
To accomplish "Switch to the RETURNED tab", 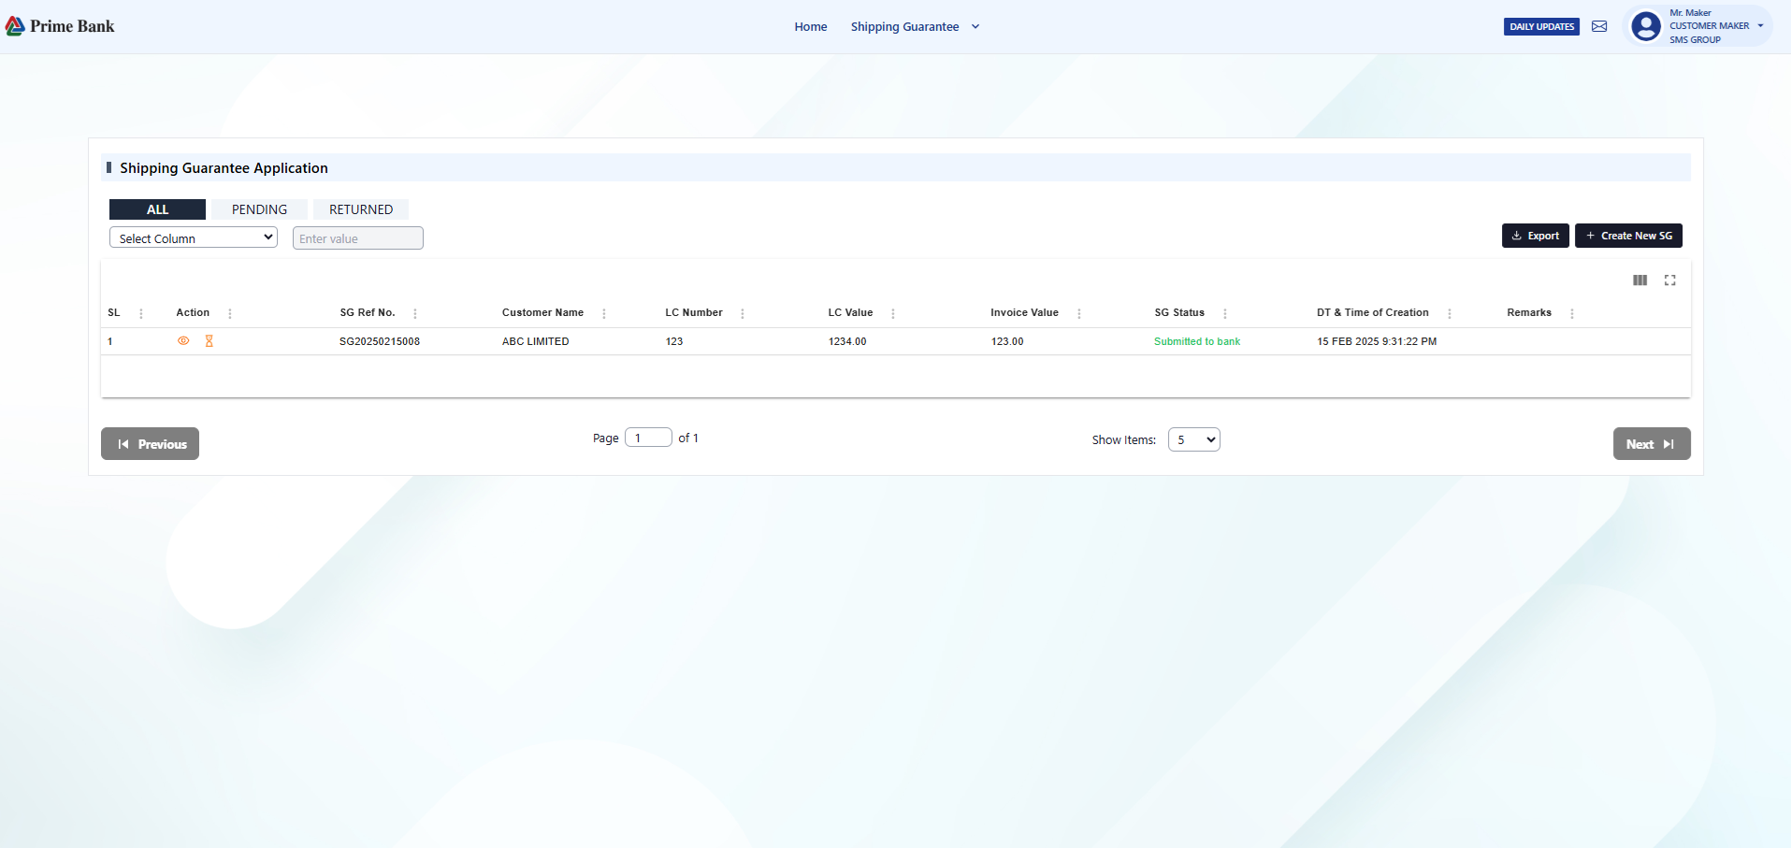I will pyautogui.click(x=361, y=209).
